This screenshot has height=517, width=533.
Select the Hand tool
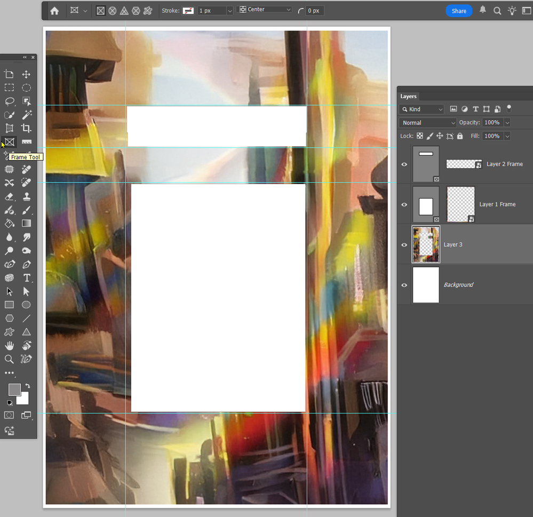9,346
